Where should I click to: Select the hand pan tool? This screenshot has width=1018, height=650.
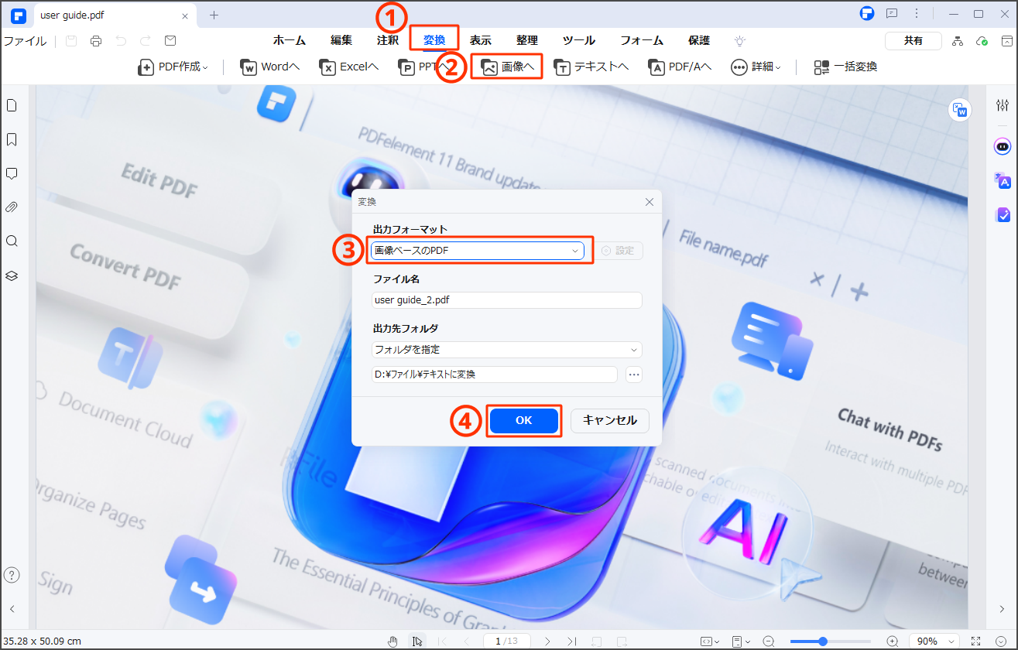click(393, 641)
